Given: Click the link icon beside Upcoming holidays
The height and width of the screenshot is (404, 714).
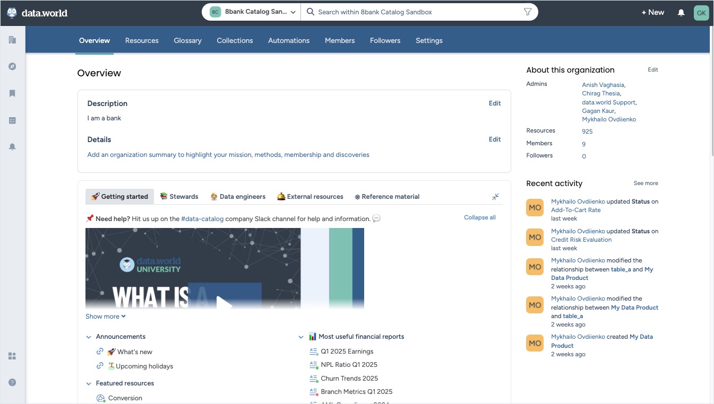Looking at the screenshot, I should click(100, 366).
